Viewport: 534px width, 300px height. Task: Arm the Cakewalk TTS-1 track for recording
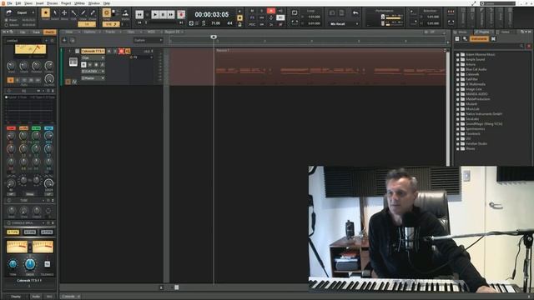click(121, 51)
